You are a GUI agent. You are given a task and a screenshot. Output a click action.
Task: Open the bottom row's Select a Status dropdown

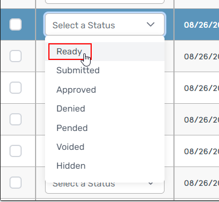pyautogui.click(x=104, y=188)
